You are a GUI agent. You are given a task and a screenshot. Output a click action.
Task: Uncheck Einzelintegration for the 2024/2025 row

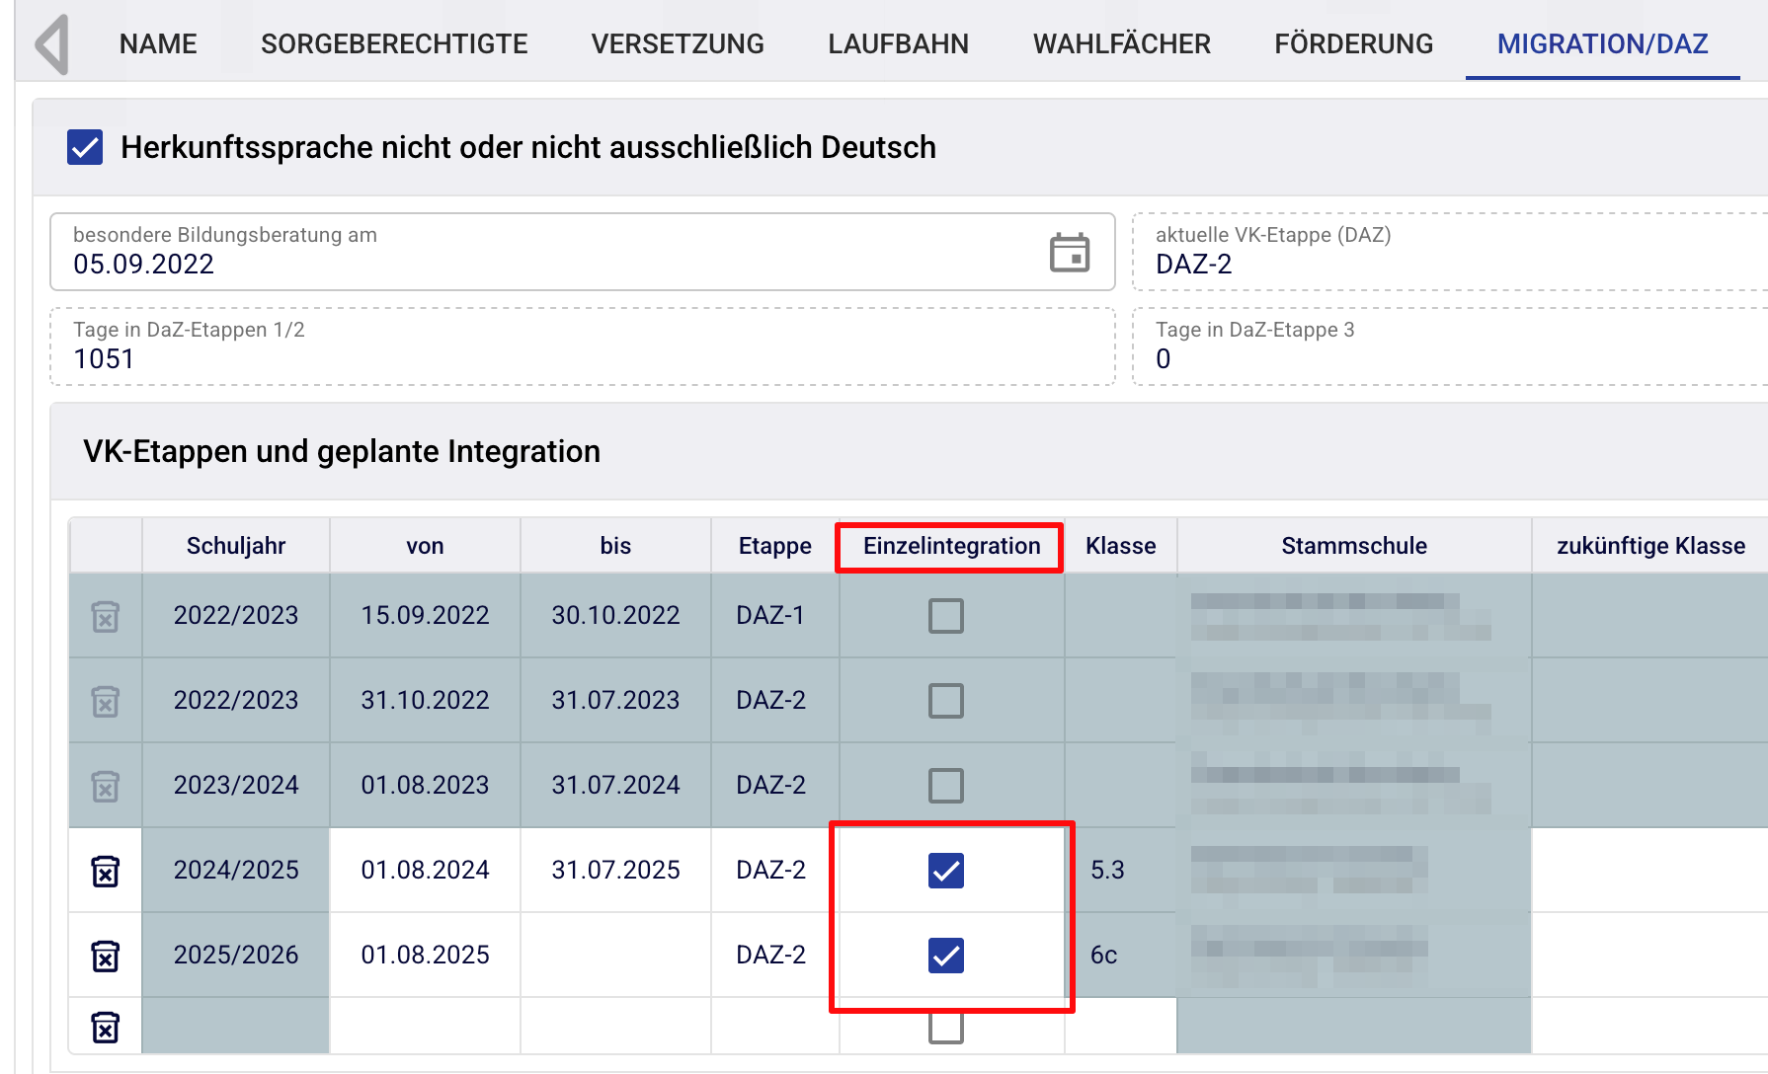coord(945,871)
